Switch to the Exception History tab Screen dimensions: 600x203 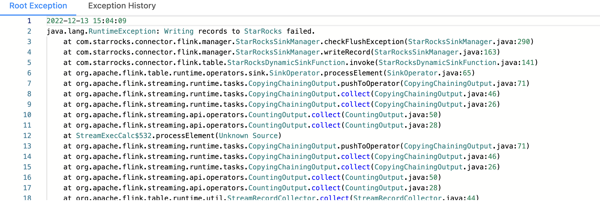122,6
